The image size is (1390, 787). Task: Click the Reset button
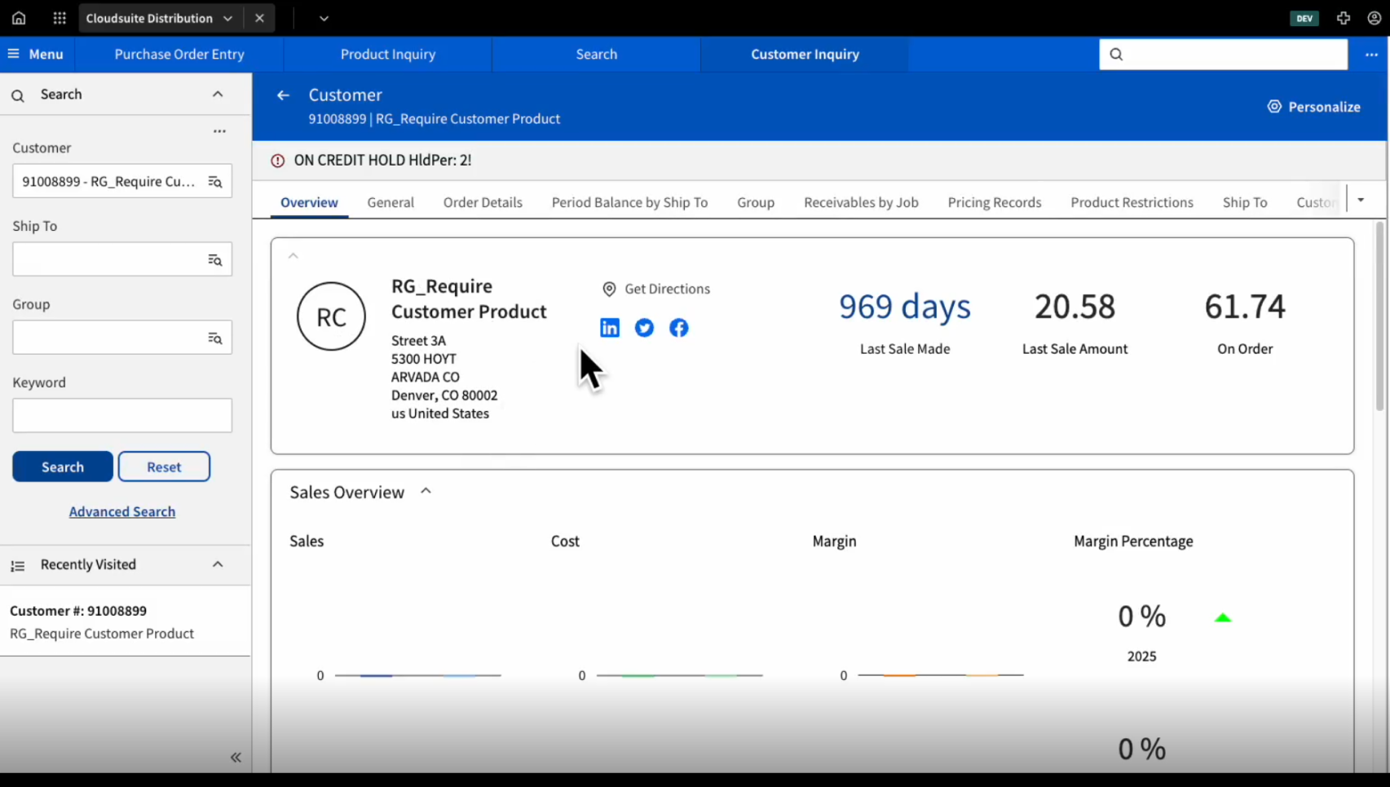164,466
